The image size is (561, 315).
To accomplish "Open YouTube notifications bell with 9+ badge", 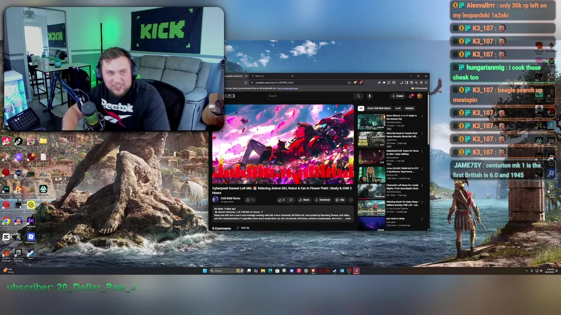I will point(411,96).
